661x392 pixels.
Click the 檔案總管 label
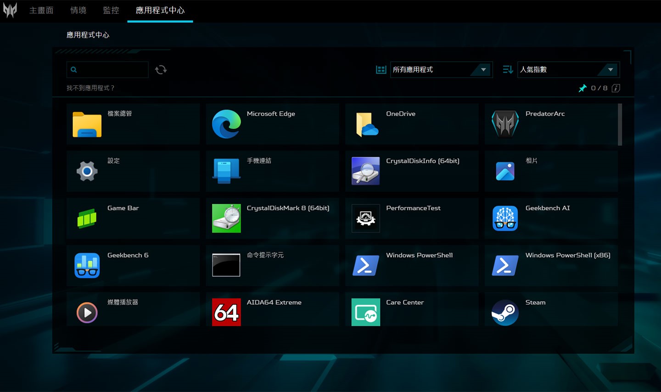point(119,113)
